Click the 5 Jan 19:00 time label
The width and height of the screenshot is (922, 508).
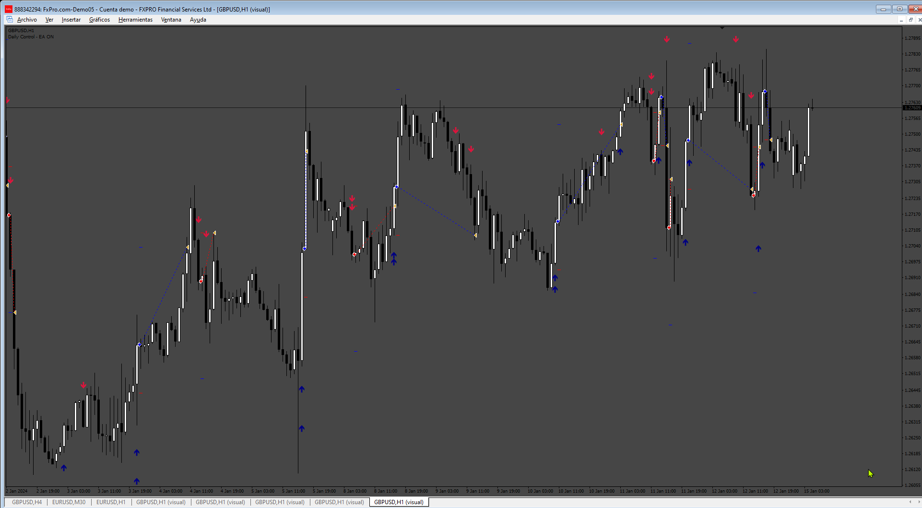click(x=324, y=491)
